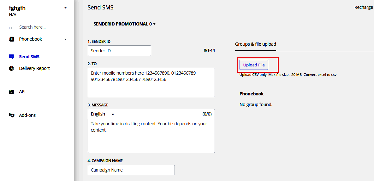This screenshot has height=181, width=374.
Task: Select Send SMS menu item
Action: click(x=29, y=57)
